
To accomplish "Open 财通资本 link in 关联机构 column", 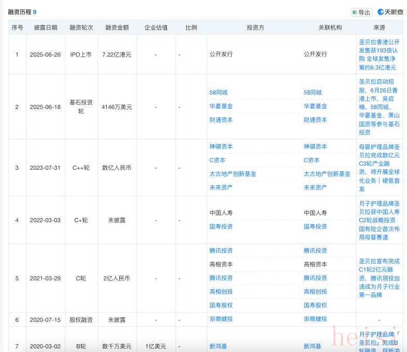I will point(315,120).
